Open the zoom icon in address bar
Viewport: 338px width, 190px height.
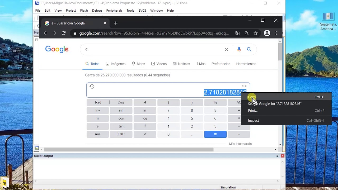(246, 33)
